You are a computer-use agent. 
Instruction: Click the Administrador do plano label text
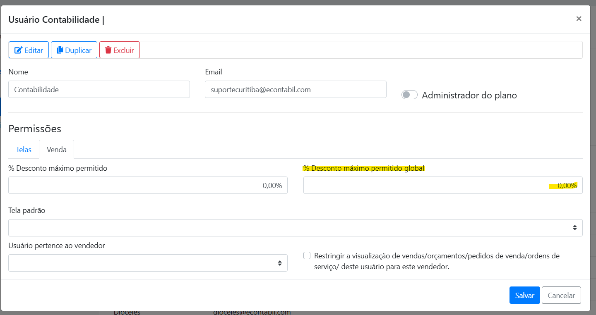tap(469, 95)
